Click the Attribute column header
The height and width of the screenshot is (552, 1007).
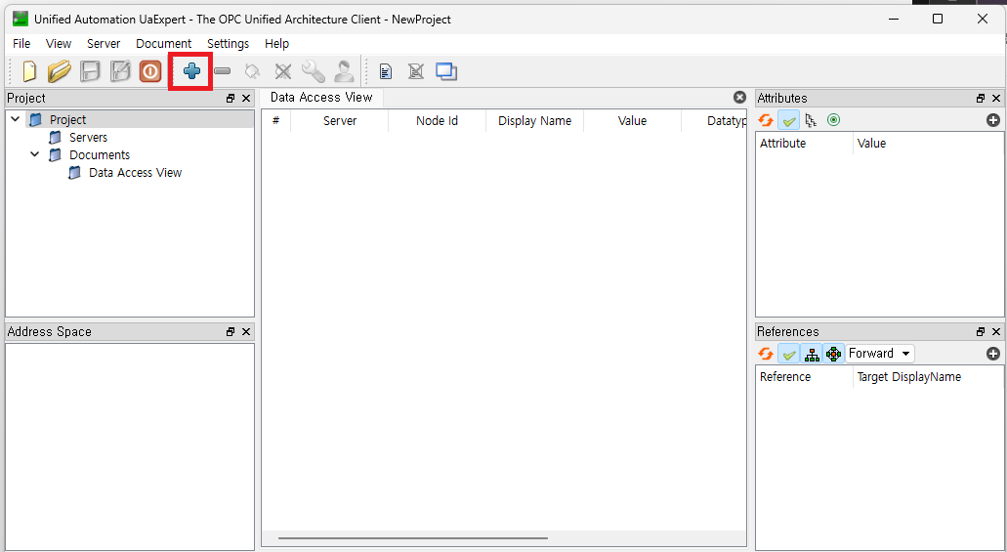[x=805, y=144]
